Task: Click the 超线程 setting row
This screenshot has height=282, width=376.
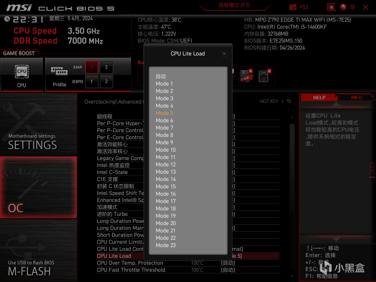Action: (x=188, y=116)
